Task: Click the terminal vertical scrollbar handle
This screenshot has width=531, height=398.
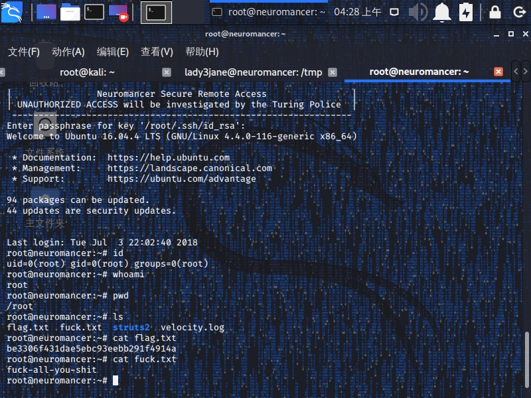Action: point(527,360)
